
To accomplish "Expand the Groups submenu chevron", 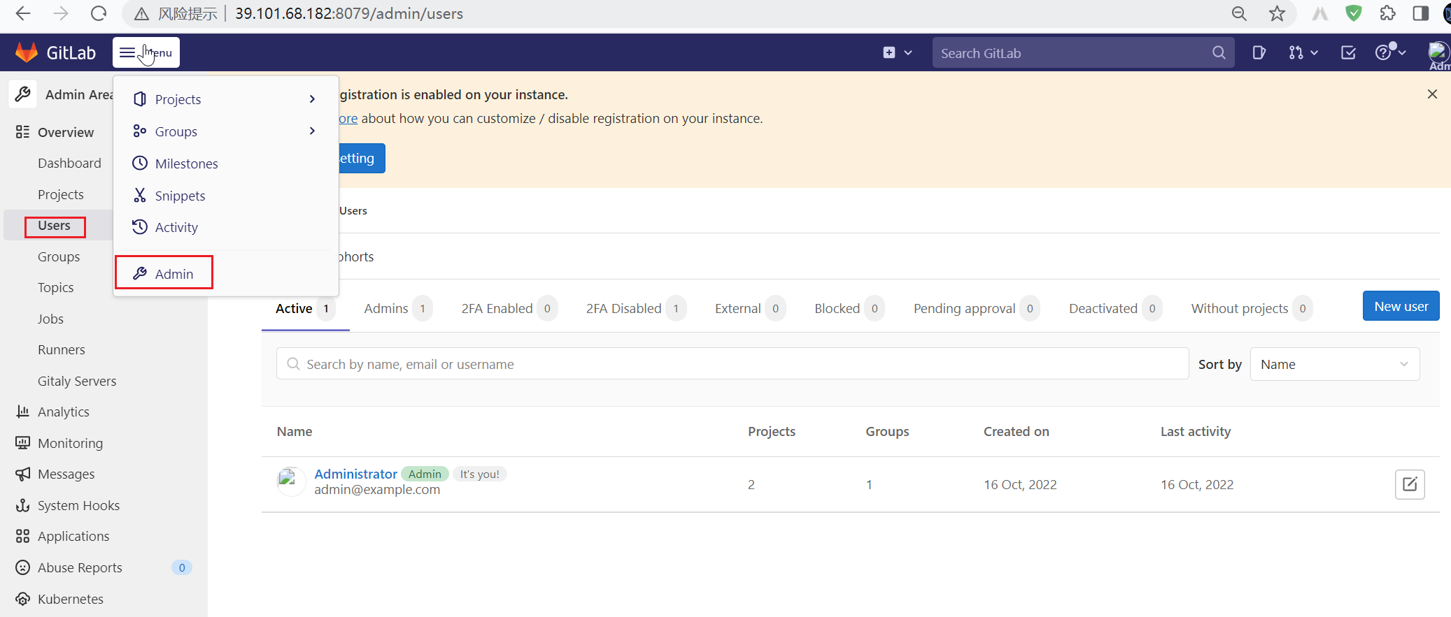I will click(x=312, y=131).
